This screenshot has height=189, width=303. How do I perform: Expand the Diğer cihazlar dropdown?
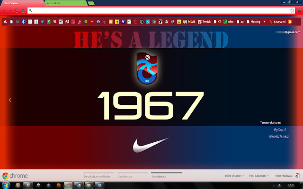click(234, 176)
